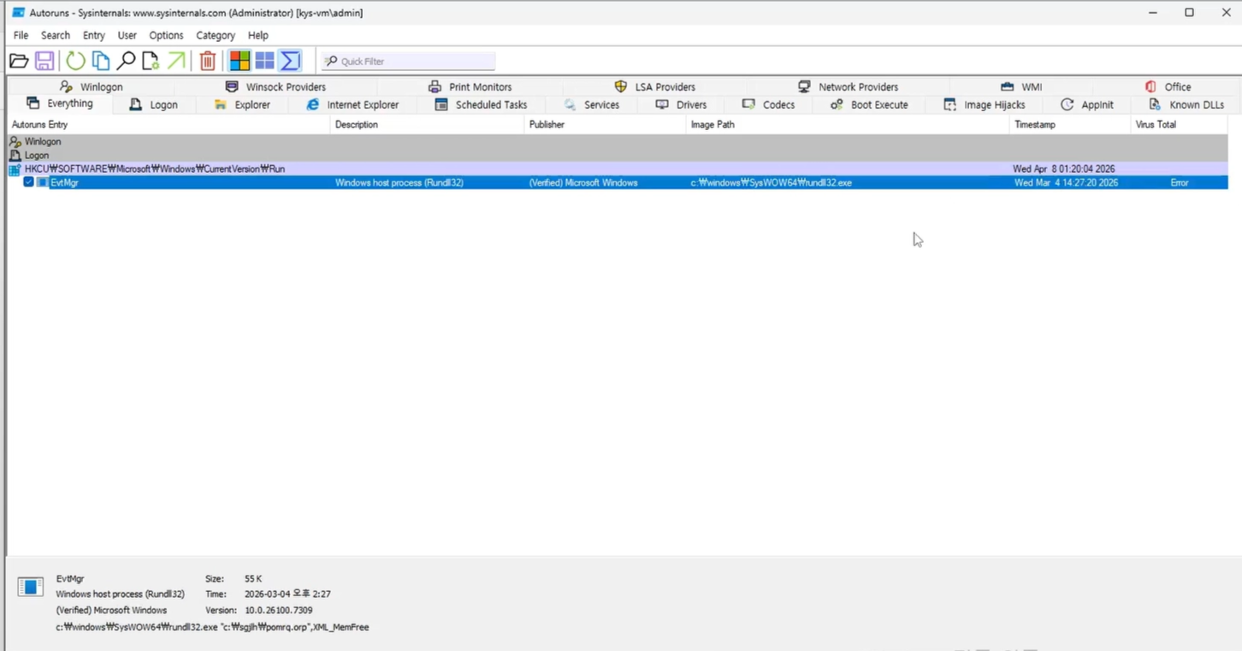Image resolution: width=1242 pixels, height=651 pixels.
Task: Switch to the Winsock Providers tab
Action: [x=275, y=86]
